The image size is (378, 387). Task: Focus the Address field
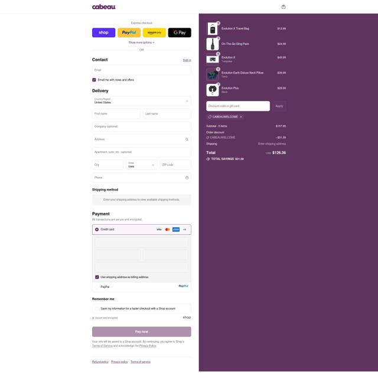[142, 139]
